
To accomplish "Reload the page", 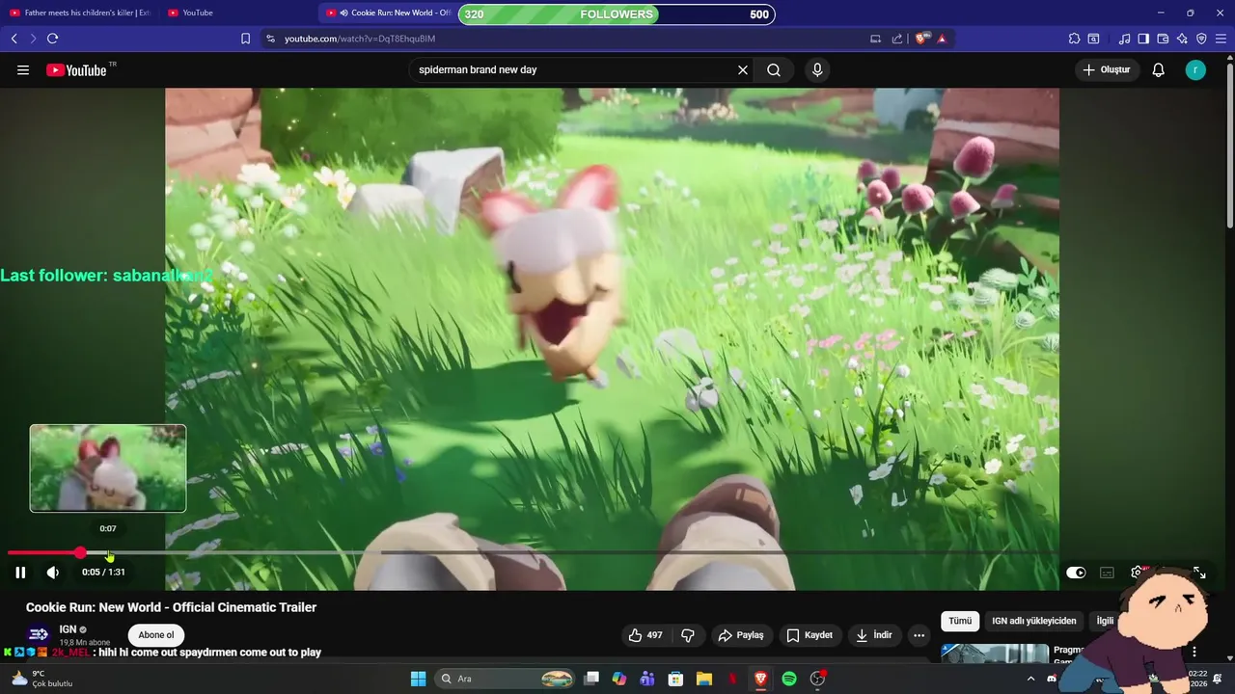I will pyautogui.click(x=53, y=39).
